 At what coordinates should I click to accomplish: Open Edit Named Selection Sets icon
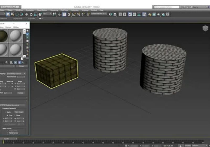[x=88, y=14]
